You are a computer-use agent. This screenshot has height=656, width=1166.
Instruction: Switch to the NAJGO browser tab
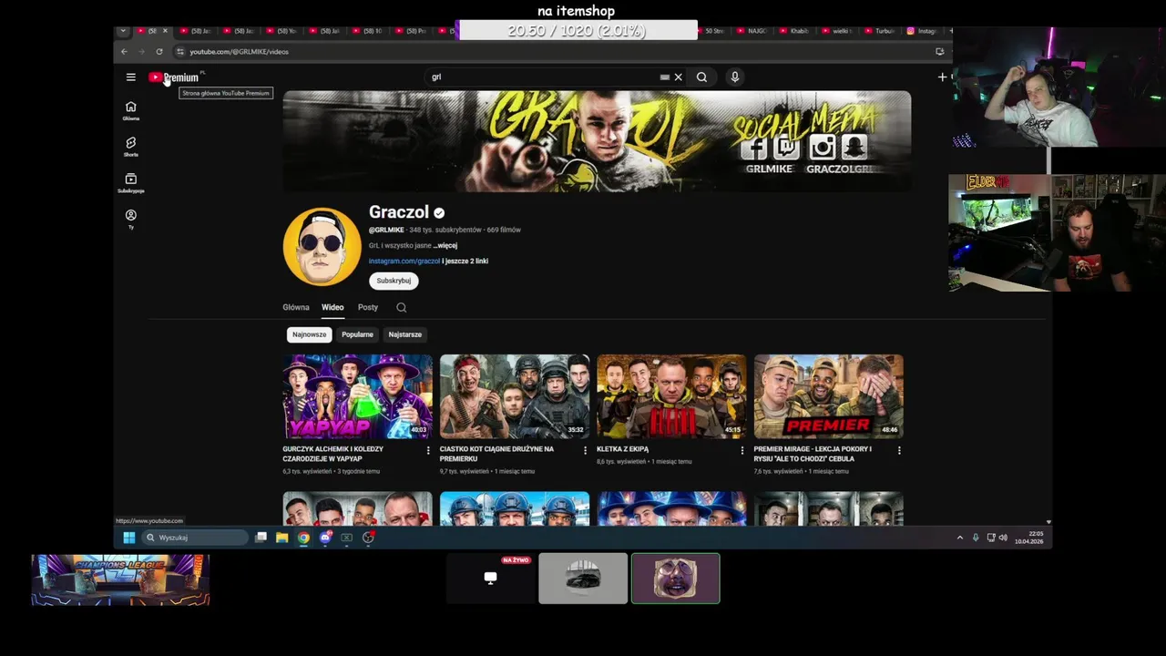click(754, 31)
